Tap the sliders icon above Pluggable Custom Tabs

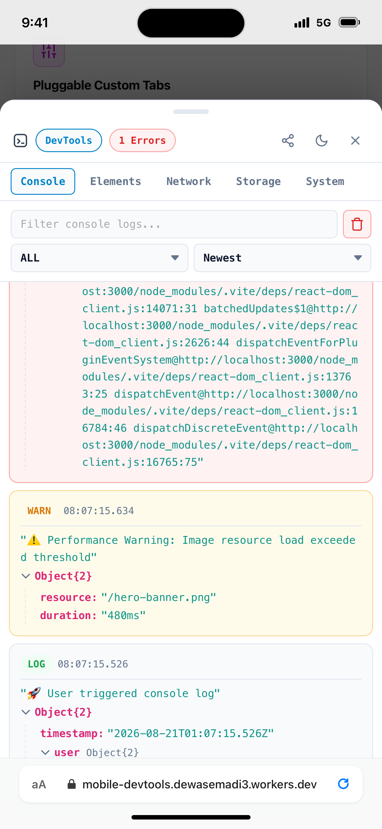click(49, 52)
